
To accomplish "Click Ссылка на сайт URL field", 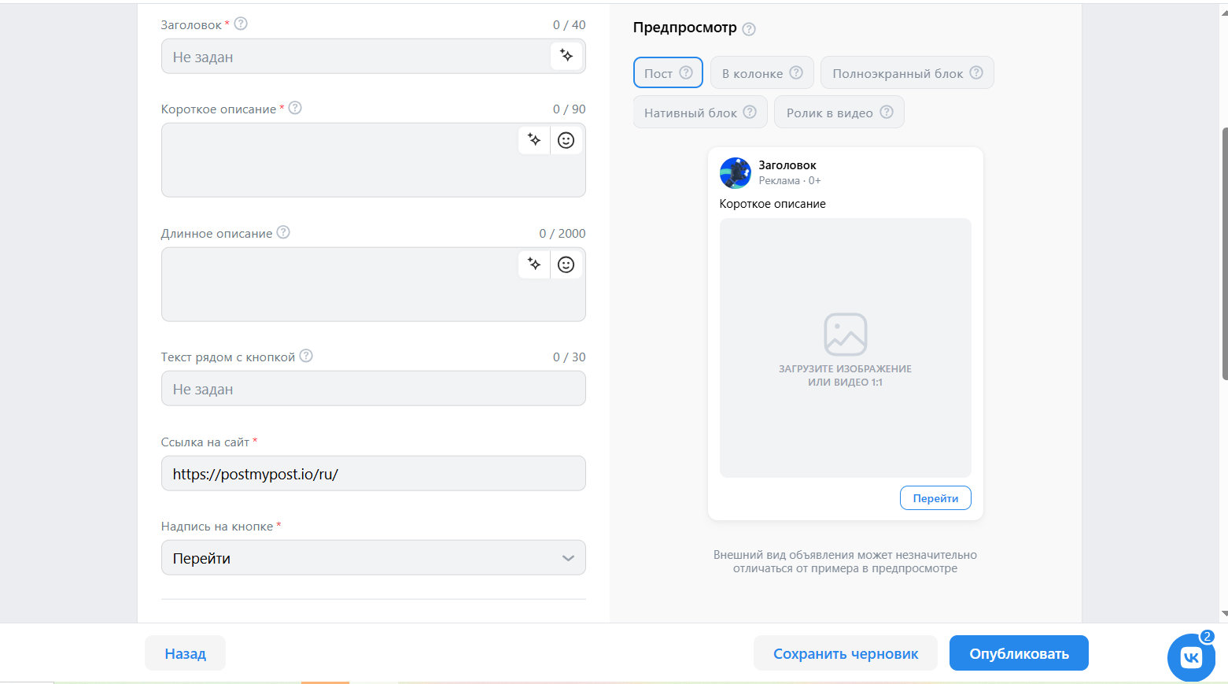I will coord(374,474).
